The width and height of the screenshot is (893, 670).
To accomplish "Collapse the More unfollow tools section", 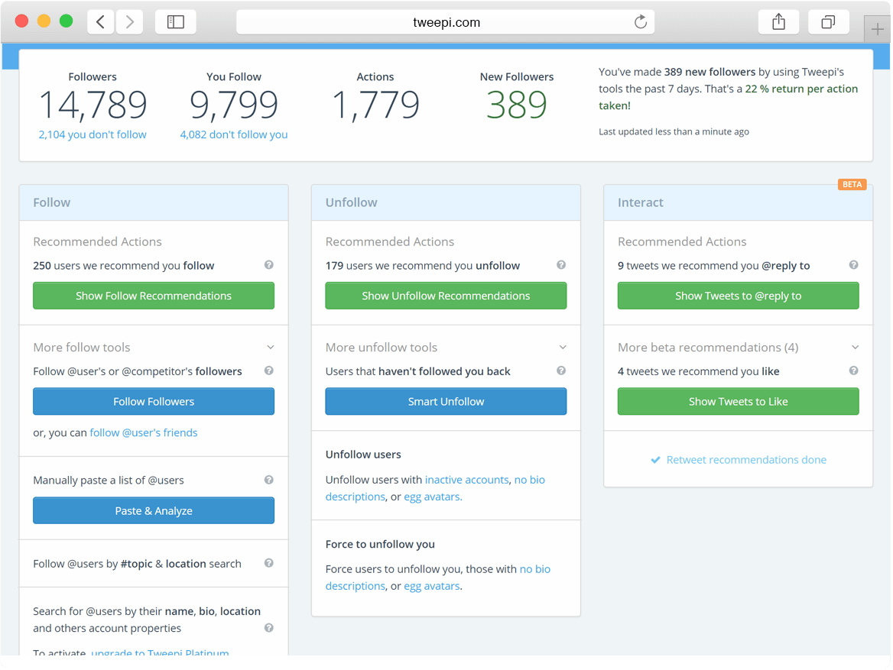I will point(563,348).
